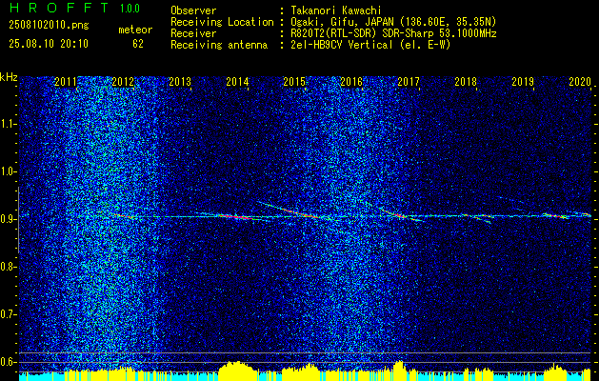Image resolution: width=599 pixels, height=381 pixels.
Task: Click the Ogaki, Gifu, JAPAN location text
Action: click(x=393, y=22)
